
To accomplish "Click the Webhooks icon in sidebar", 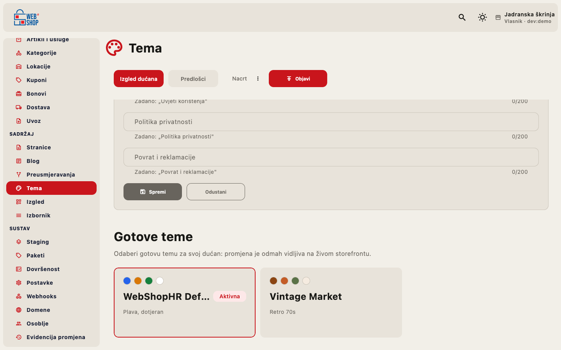I will pos(19,296).
